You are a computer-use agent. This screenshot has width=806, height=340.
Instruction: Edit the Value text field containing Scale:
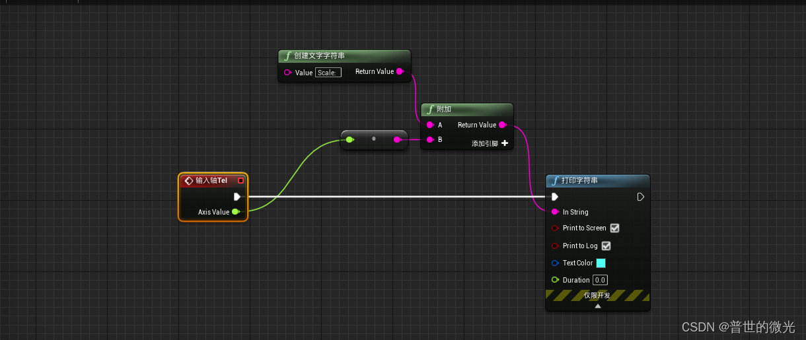[328, 73]
